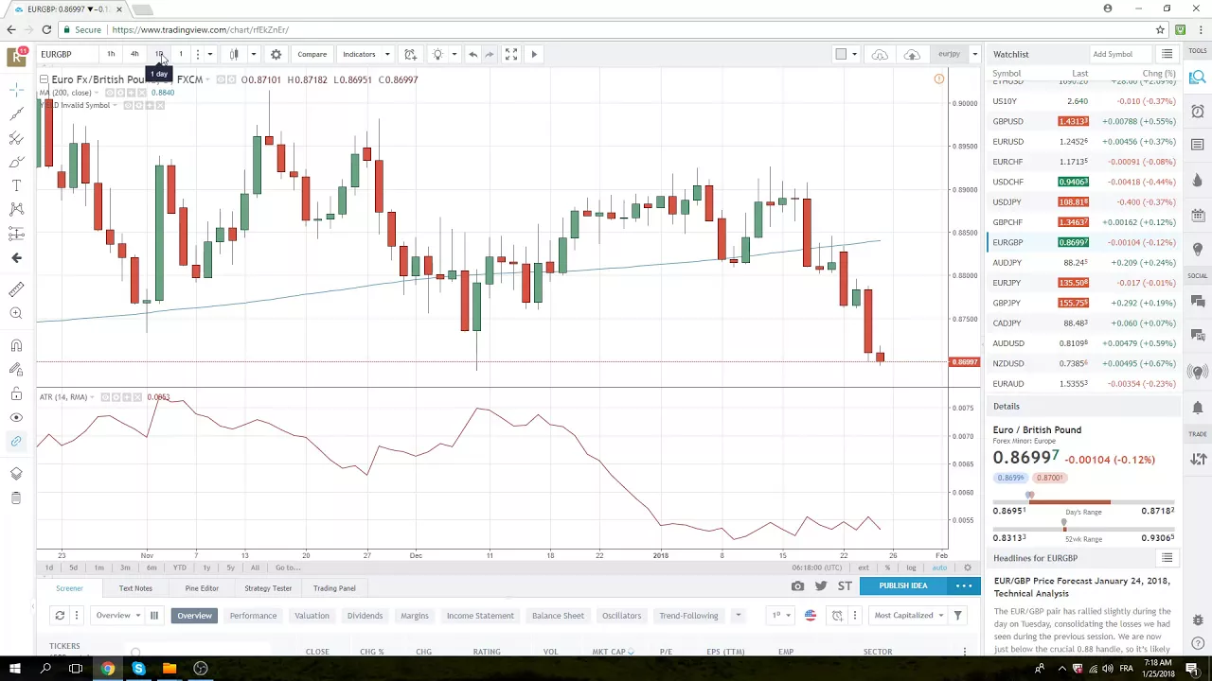Open the Alerts alarm-clock panel in right sidebar
1212x681 pixels.
click(x=1198, y=112)
